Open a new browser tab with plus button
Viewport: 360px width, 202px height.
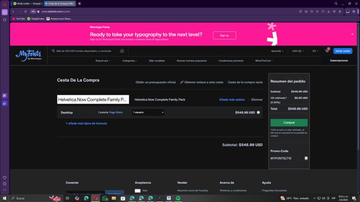(x=79, y=4)
